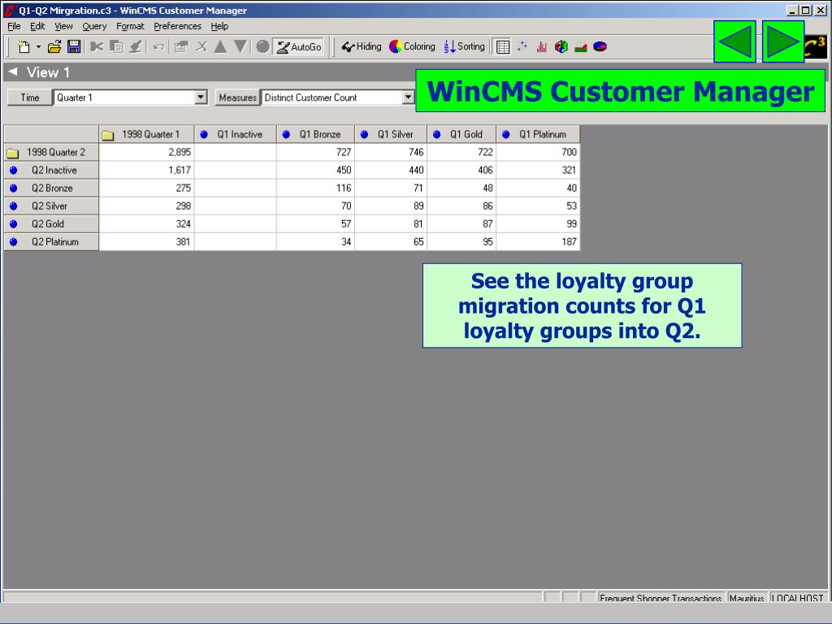Click the Q2 Bronze row header
832x624 pixels.
tap(51, 188)
